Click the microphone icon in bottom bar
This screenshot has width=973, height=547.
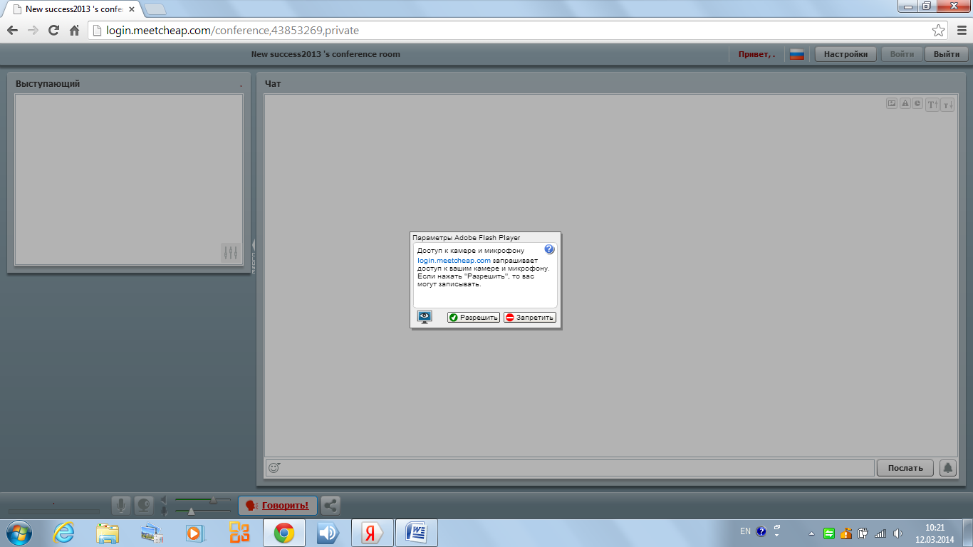tap(122, 506)
